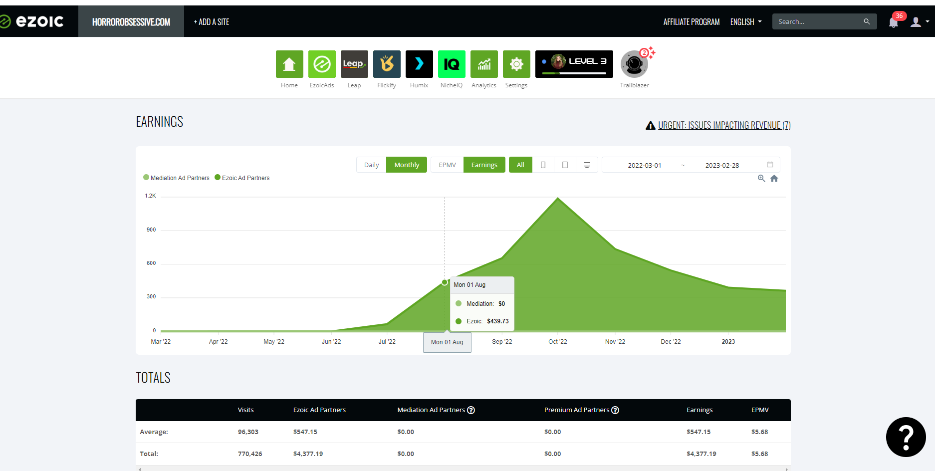935x471 pixels.
Task: Click the Oct '22 axis label
Action: (x=557, y=342)
